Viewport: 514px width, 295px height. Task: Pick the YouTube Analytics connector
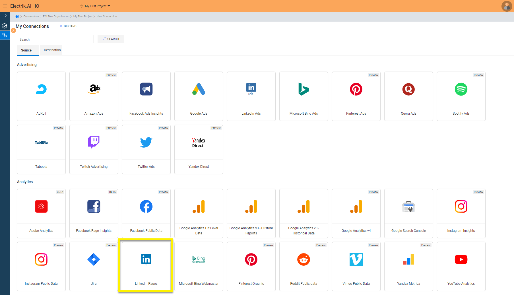(461, 266)
